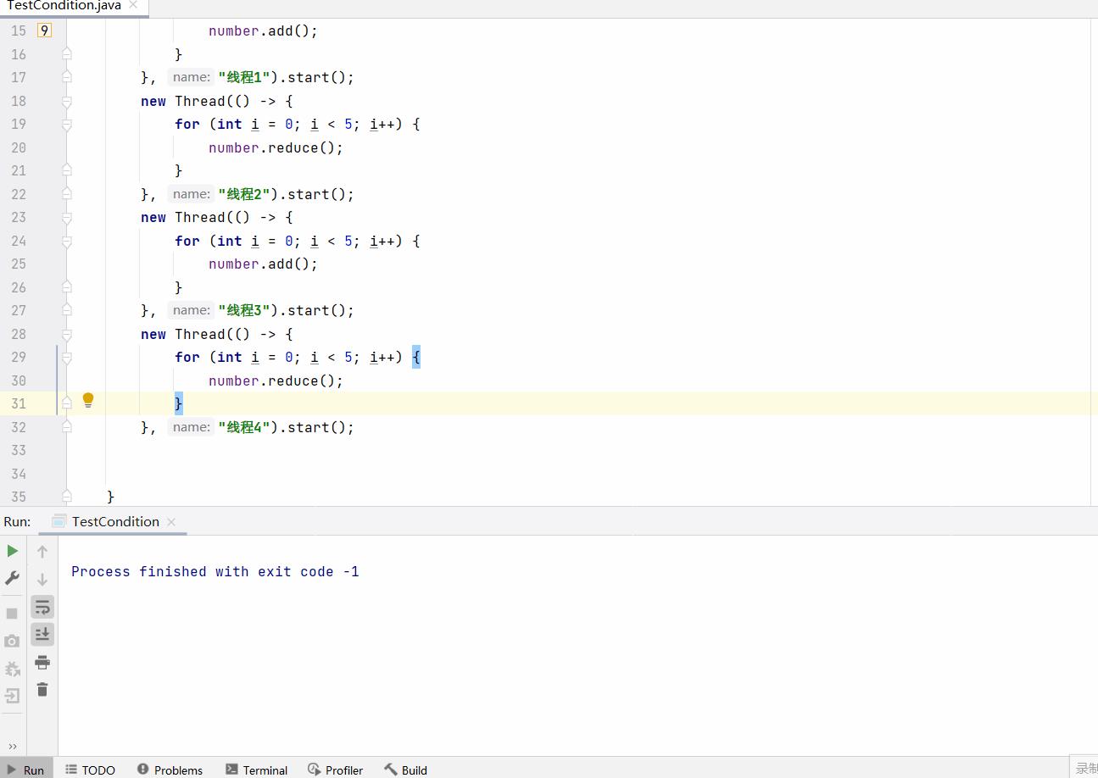Open the Problems tool window
Viewport: 1098px width, 778px height.
170,770
